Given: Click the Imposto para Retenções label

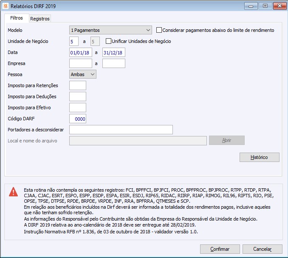Looking at the screenshot, I should click(33, 85).
